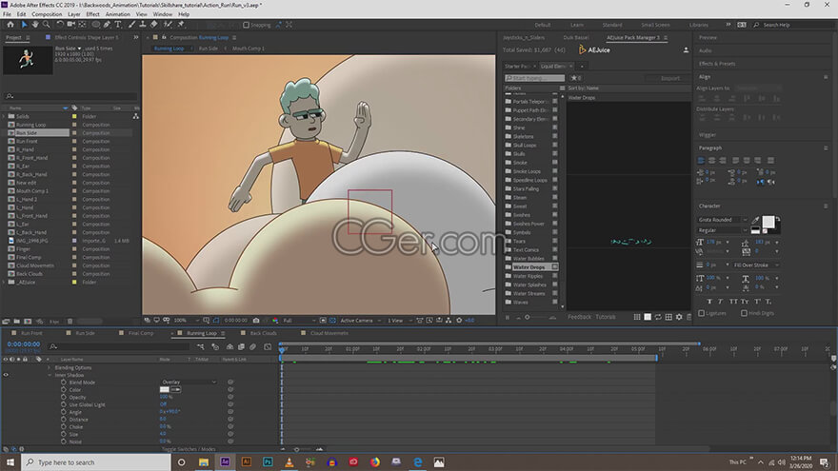This screenshot has height=471, width=838.
Task: Toggle Blend Mode stopwatch
Action: [64, 383]
